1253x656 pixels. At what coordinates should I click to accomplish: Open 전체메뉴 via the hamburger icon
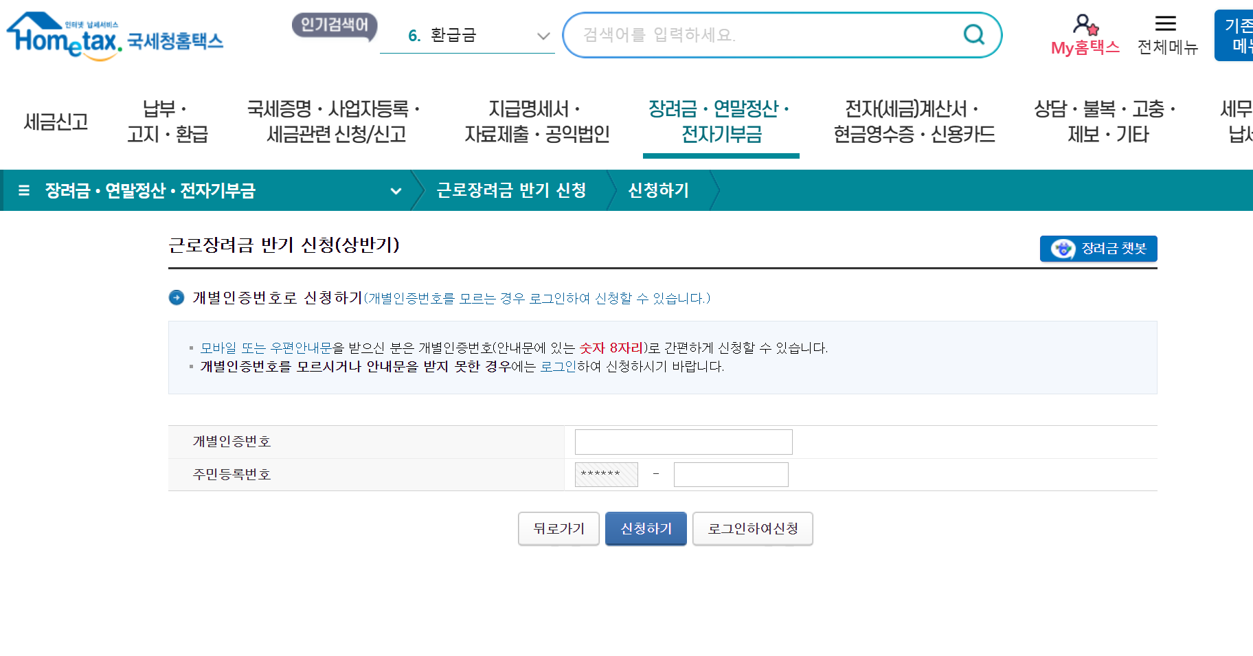(x=1166, y=24)
